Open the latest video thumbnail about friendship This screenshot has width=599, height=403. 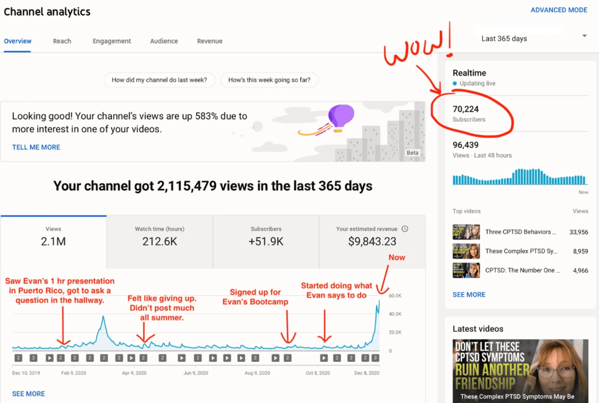[520, 371]
